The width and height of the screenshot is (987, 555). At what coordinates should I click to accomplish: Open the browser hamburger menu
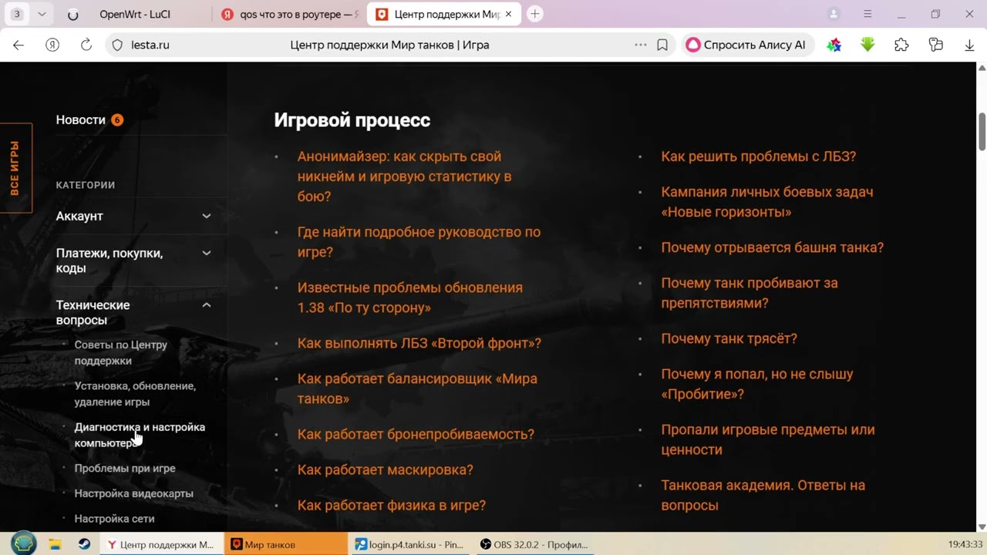[867, 14]
